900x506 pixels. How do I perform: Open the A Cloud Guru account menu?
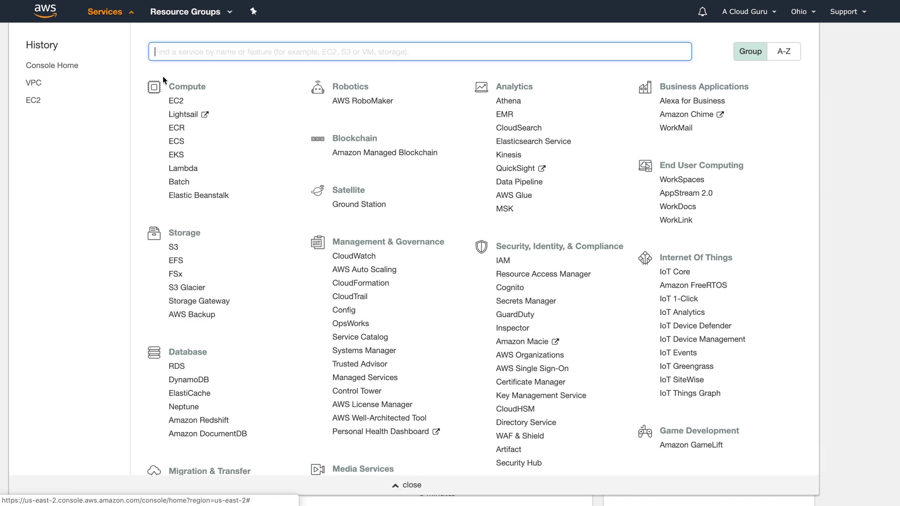click(749, 12)
